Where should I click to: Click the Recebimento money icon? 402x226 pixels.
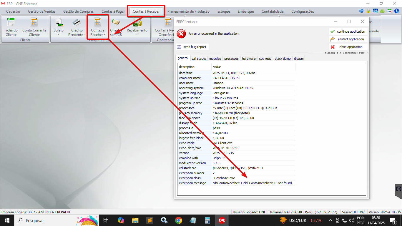pos(137,23)
